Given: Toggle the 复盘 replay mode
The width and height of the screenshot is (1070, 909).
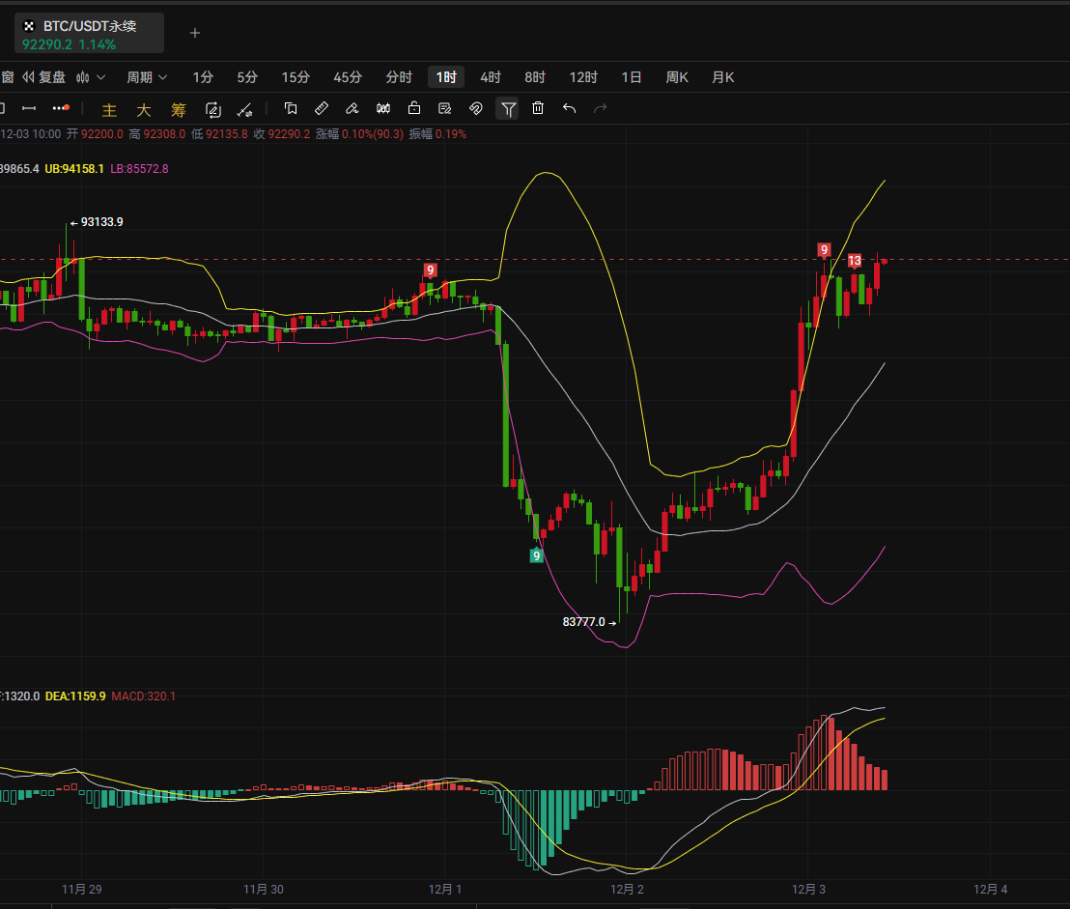Looking at the screenshot, I should [x=44, y=77].
